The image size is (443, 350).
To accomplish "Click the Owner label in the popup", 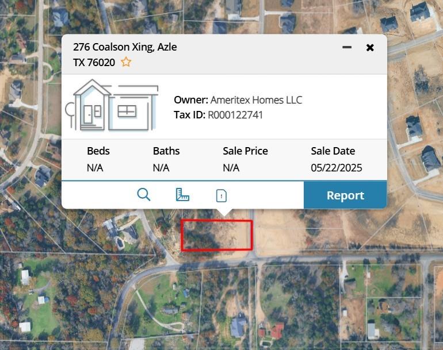I will tap(190, 100).
